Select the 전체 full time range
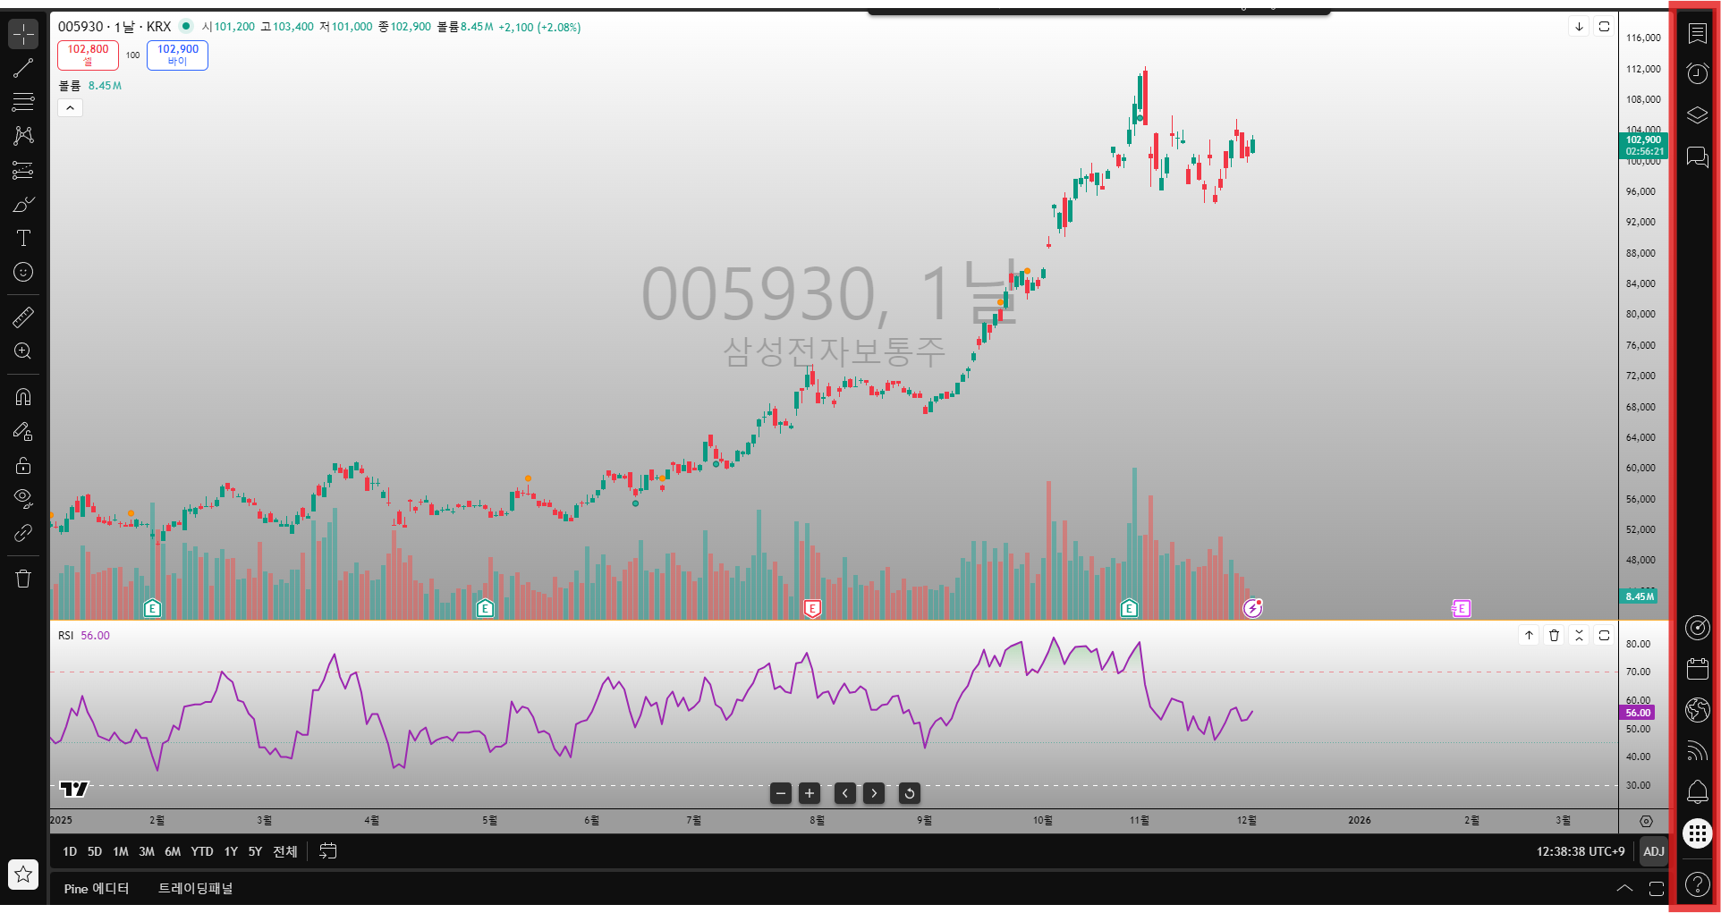 coord(285,851)
